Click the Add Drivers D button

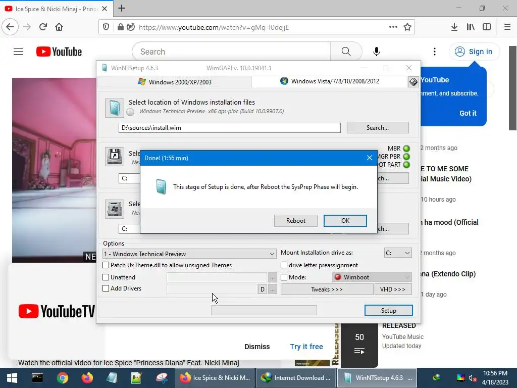point(263,289)
